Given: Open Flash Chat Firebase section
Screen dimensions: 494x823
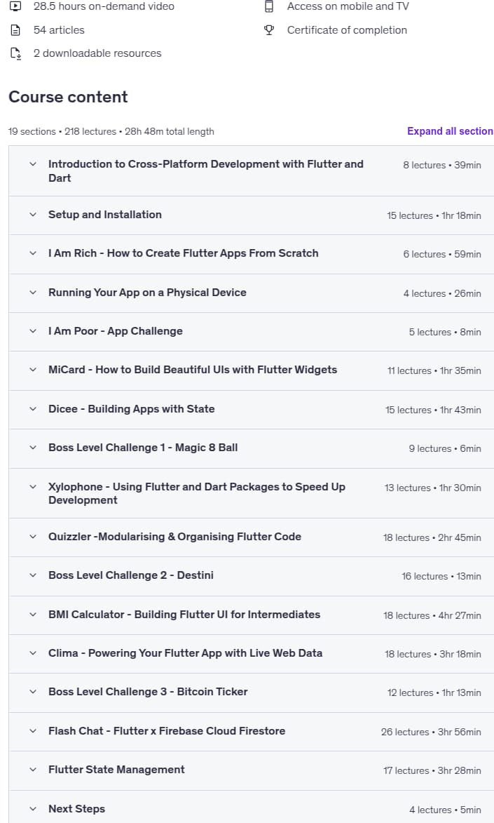Looking at the screenshot, I should click(x=167, y=730).
